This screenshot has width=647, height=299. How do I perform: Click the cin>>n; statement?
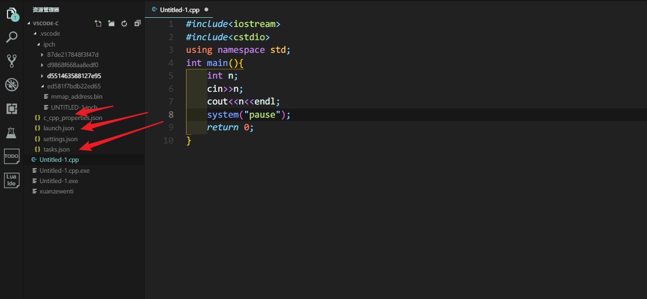coord(225,89)
